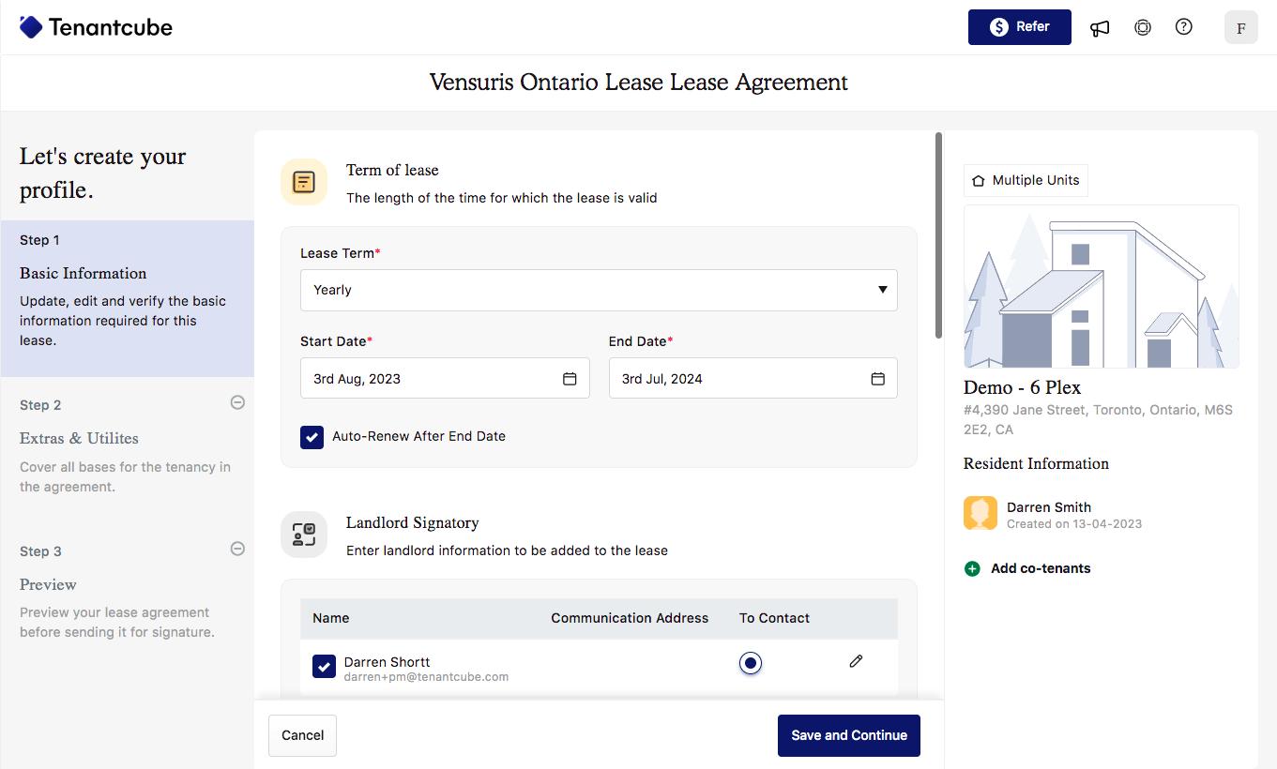
Task: Toggle Auto-Renew After End Date checkbox
Action: (x=312, y=436)
